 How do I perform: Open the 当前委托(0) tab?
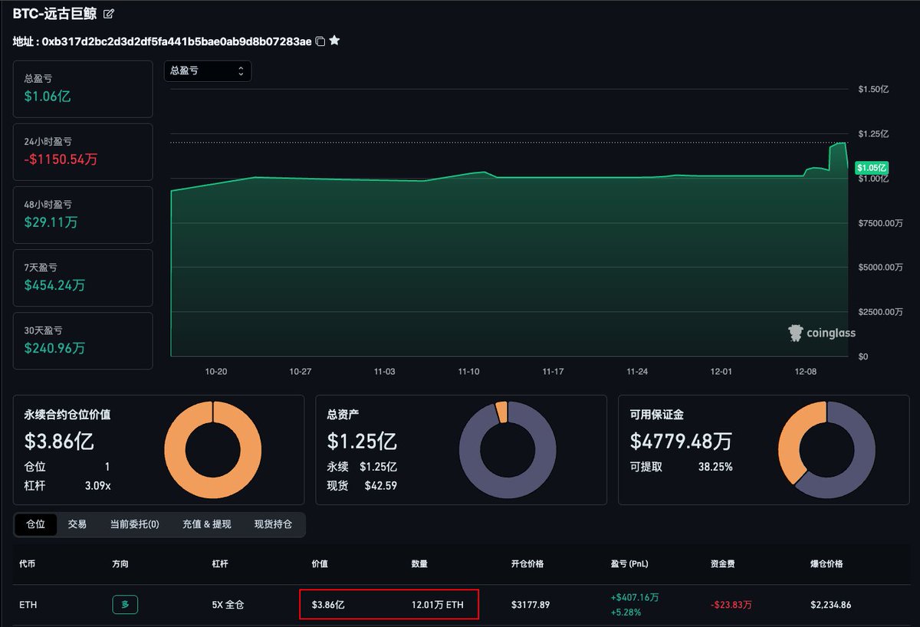(x=134, y=524)
